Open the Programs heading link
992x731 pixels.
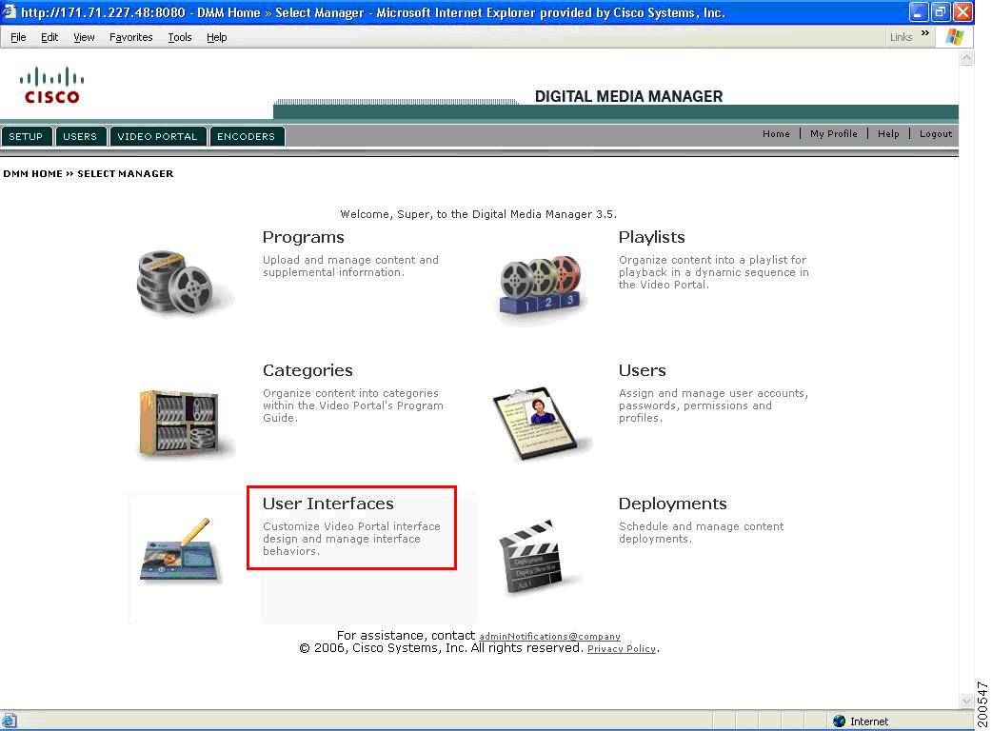click(304, 237)
